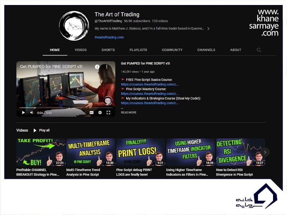Screen dimensions: 287x215
Task: Open the ABOUT tab
Action: tap(236, 50)
